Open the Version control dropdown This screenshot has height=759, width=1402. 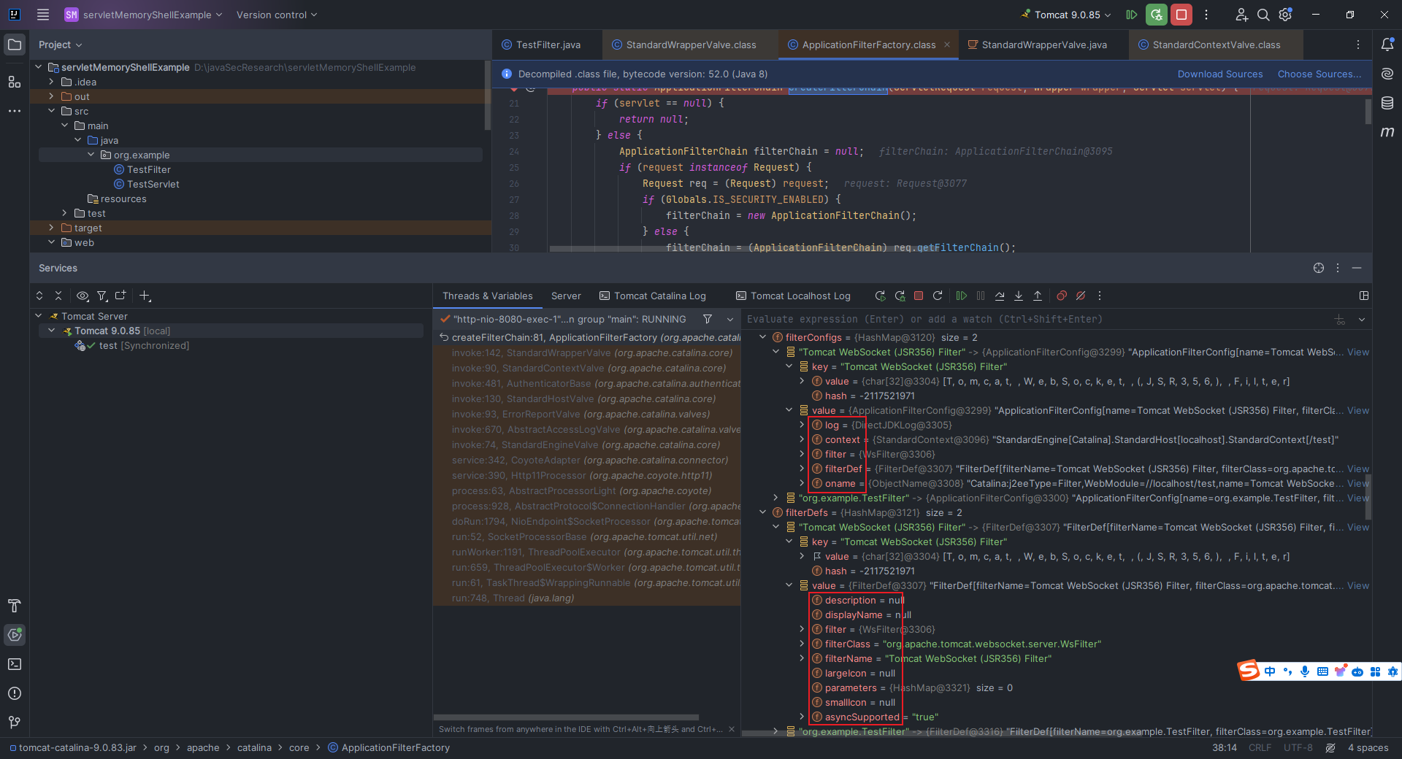tap(277, 15)
